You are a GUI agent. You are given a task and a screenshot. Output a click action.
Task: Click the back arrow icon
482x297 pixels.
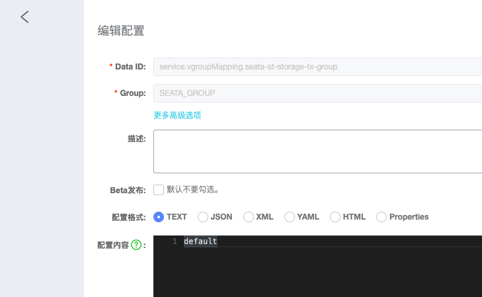pos(24,17)
